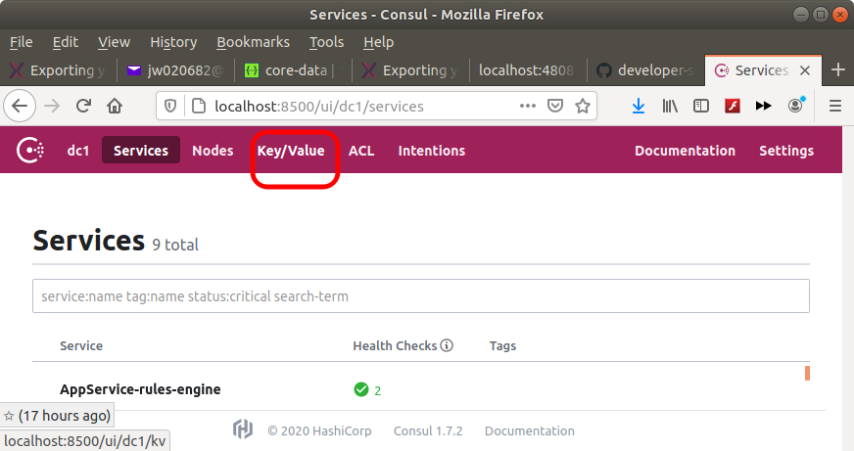Image resolution: width=854 pixels, height=451 pixels.
Task: Switch to first Exporting tab
Action: (59, 70)
